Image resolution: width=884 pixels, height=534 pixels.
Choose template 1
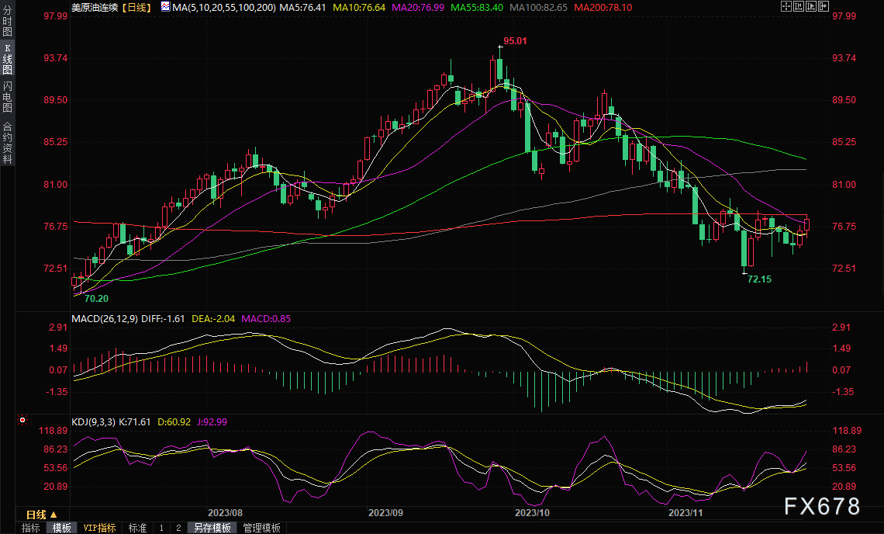[161, 528]
